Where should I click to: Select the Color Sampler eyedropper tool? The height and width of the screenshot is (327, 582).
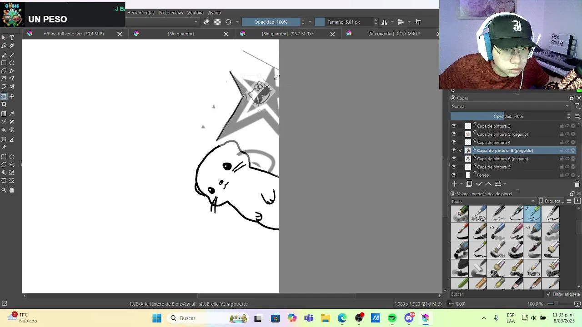coord(12,114)
